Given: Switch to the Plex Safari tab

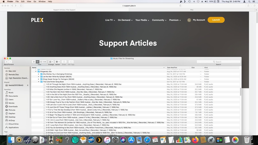Looking at the screenshot, I should pyautogui.click(x=192, y=10).
